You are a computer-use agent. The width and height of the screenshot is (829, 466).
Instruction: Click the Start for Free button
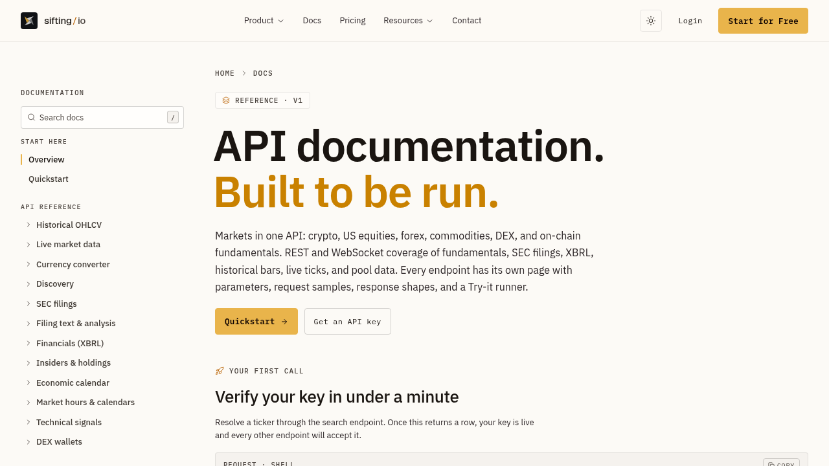(763, 21)
